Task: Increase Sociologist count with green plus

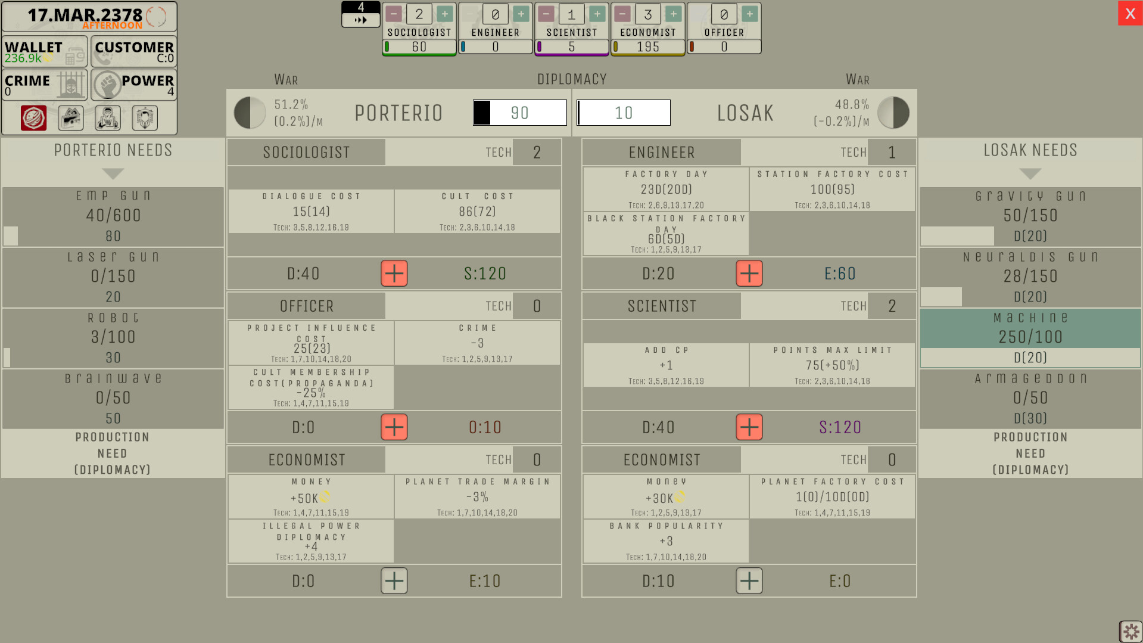Action: pyautogui.click(x=445, y=14)
